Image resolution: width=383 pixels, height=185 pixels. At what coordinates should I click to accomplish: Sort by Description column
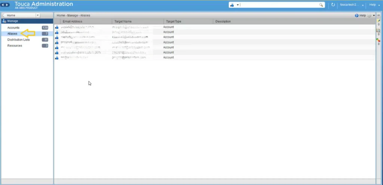point(294,21)
